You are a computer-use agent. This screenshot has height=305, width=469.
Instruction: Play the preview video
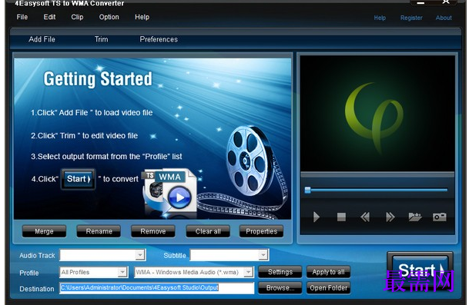click(x=317, y=217)
